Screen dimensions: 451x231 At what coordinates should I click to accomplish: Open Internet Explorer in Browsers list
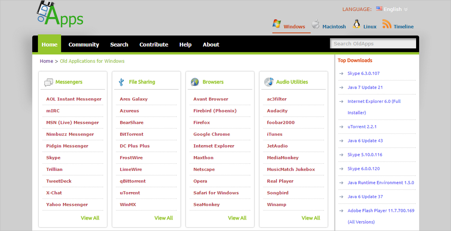[x=214, y=146]
